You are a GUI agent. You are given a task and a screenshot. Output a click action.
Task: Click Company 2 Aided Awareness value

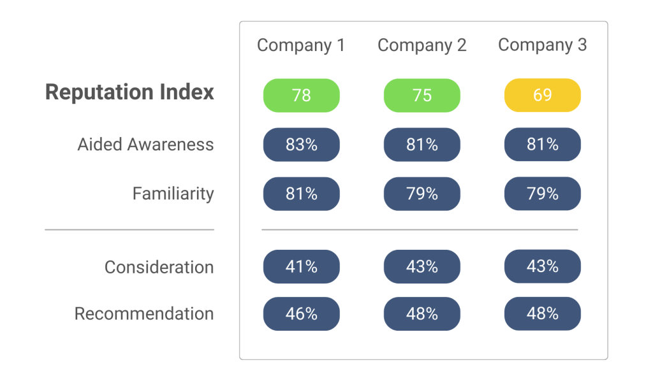coord(422,145)
